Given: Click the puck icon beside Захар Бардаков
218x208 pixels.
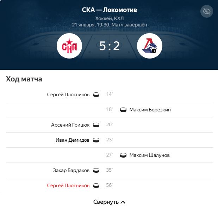Looking at the screenshot, I should (96, 170).
